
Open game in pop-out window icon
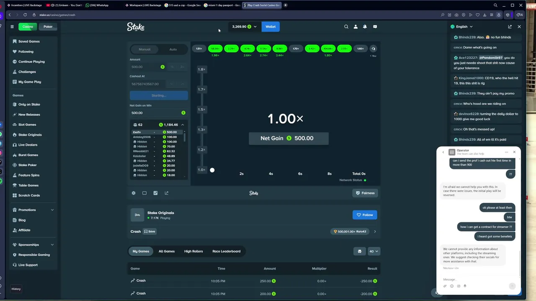click(x=166, y=193)
